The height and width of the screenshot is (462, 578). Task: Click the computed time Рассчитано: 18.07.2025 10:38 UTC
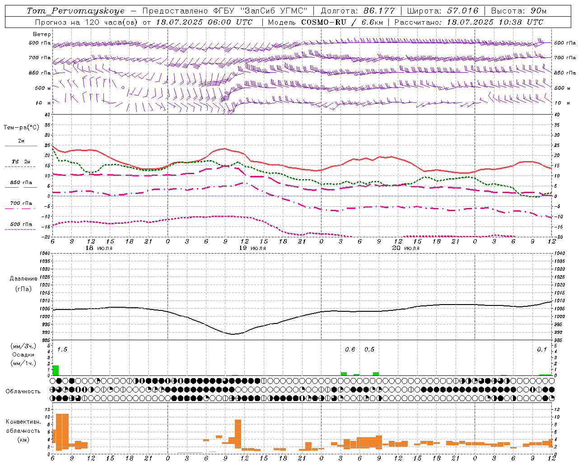click(x=469, y=22)
